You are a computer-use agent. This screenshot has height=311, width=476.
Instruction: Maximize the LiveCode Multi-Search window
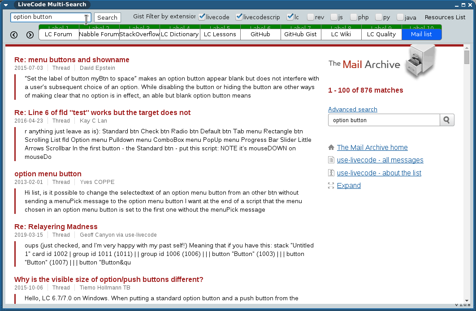[x=463, y=5]
